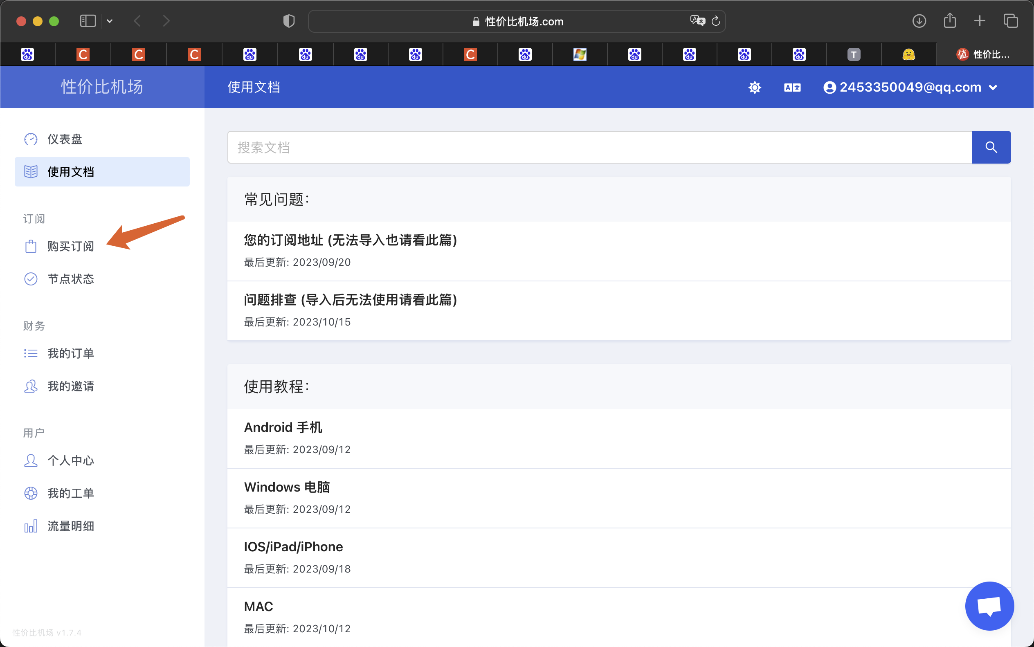Click the 购买订阅 shopping bag icon

pos(31,246)
